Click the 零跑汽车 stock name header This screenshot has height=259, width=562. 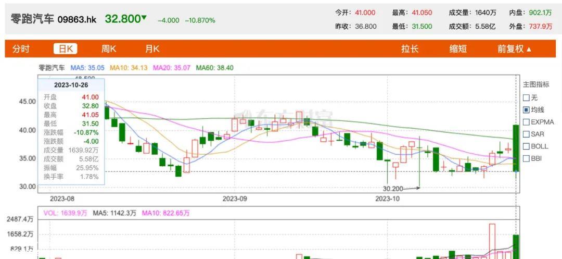[32, 19]
